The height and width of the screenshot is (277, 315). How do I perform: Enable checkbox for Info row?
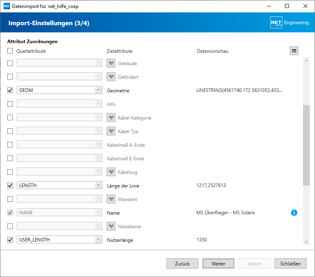click(x=10, y=104)
